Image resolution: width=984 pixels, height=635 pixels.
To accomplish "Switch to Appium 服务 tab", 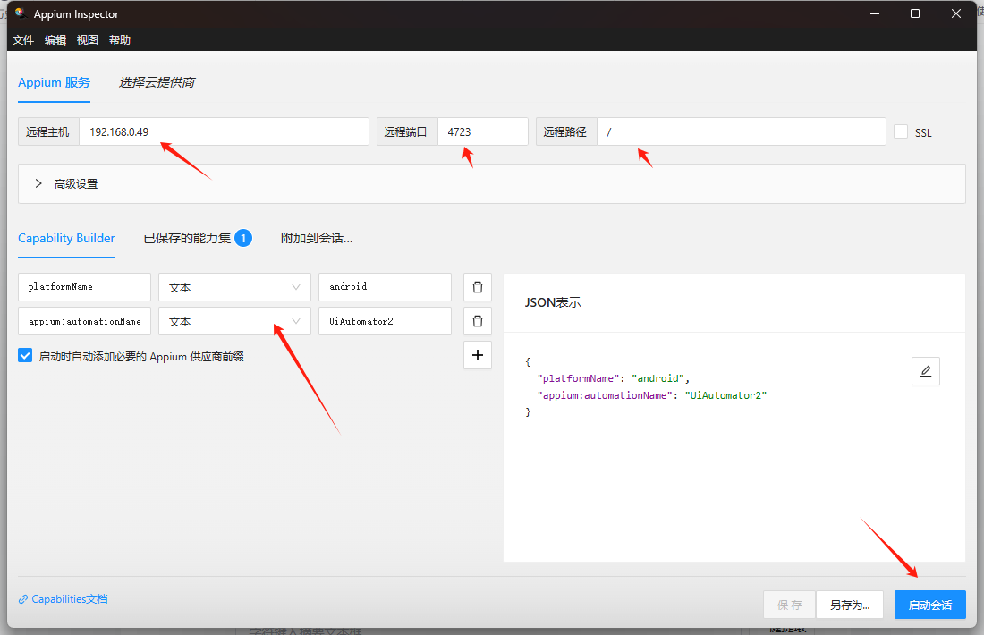I will click(x=54, y=83).
